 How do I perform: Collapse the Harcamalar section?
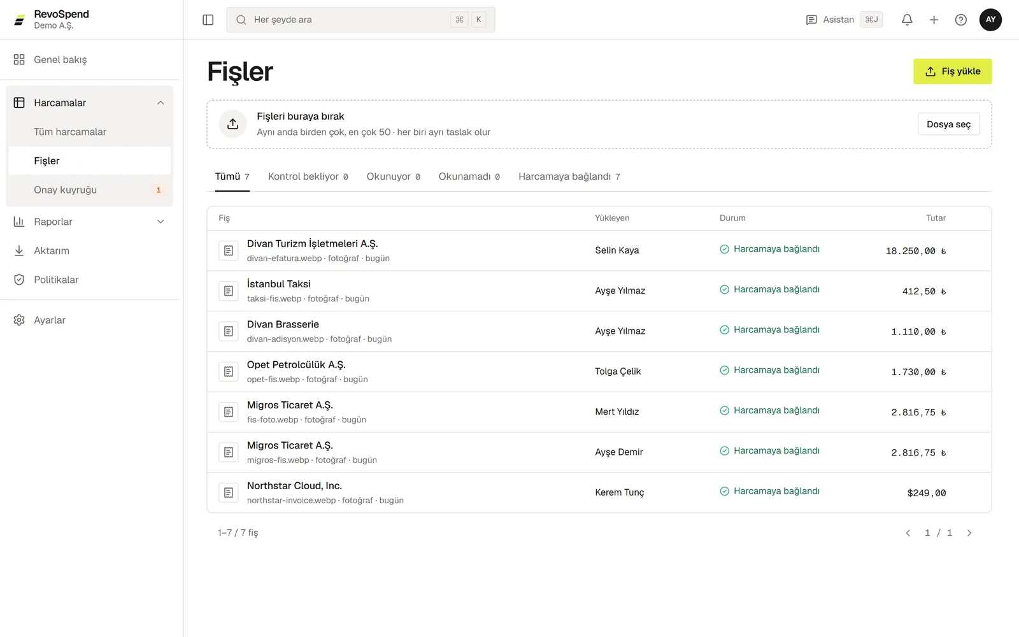point(90,103)
